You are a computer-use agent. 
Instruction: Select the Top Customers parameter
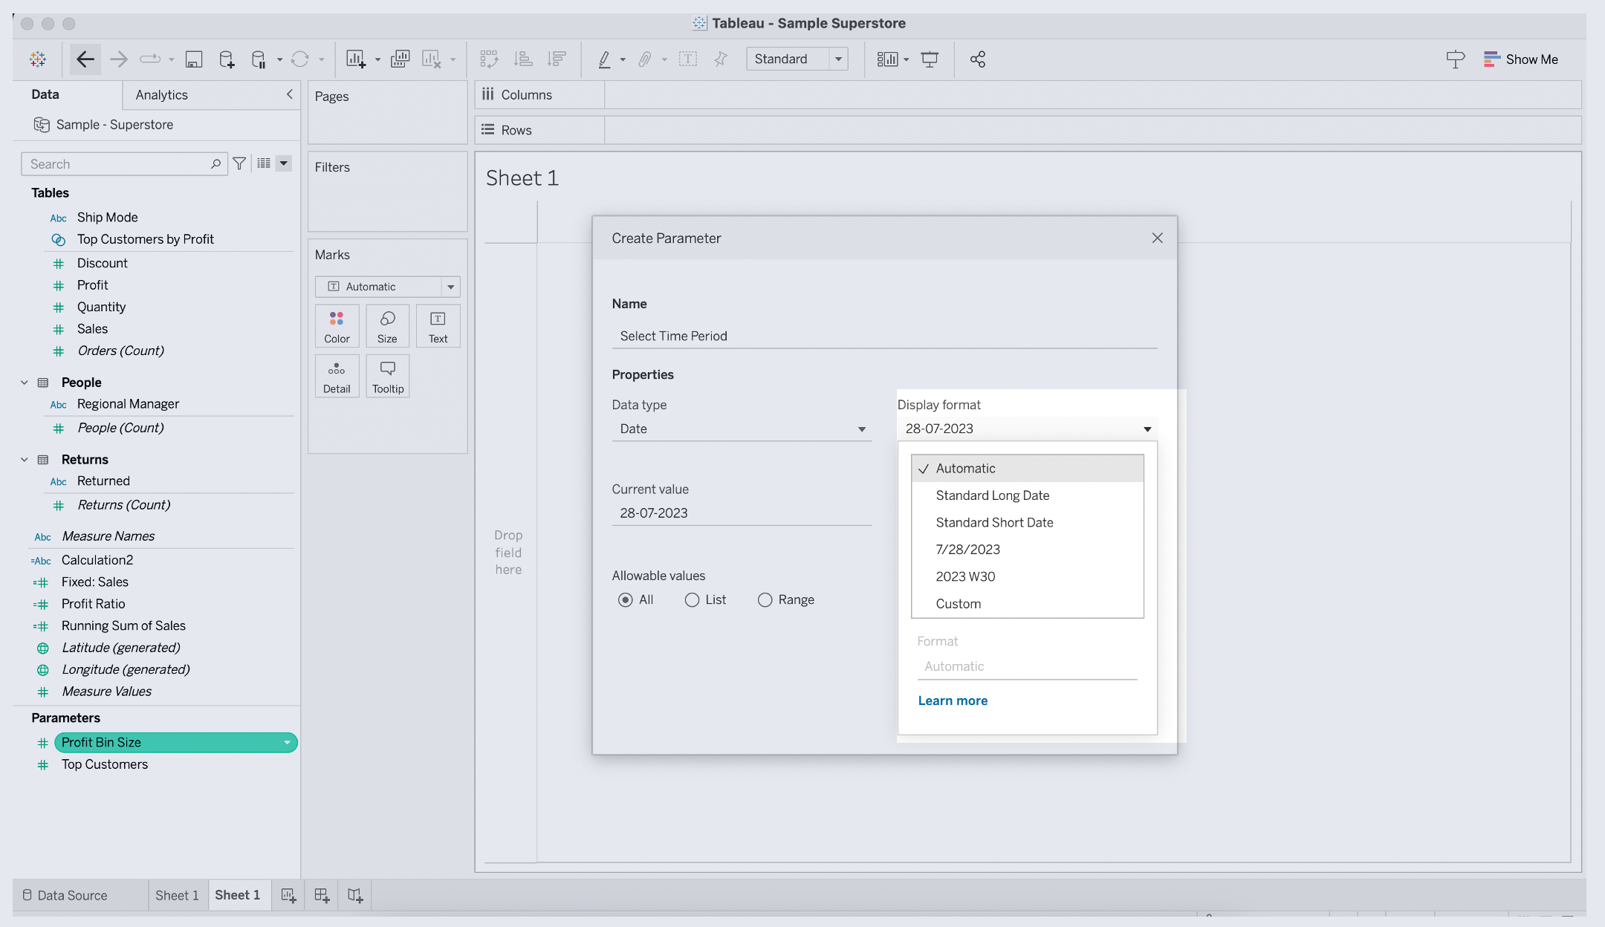tap(105, 764)
